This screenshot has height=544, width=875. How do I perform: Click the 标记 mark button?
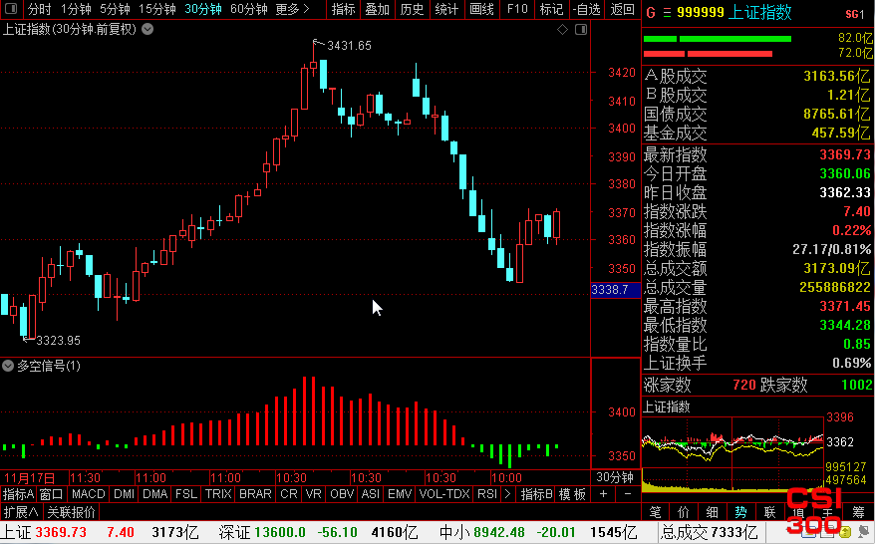tap(551, 10)
